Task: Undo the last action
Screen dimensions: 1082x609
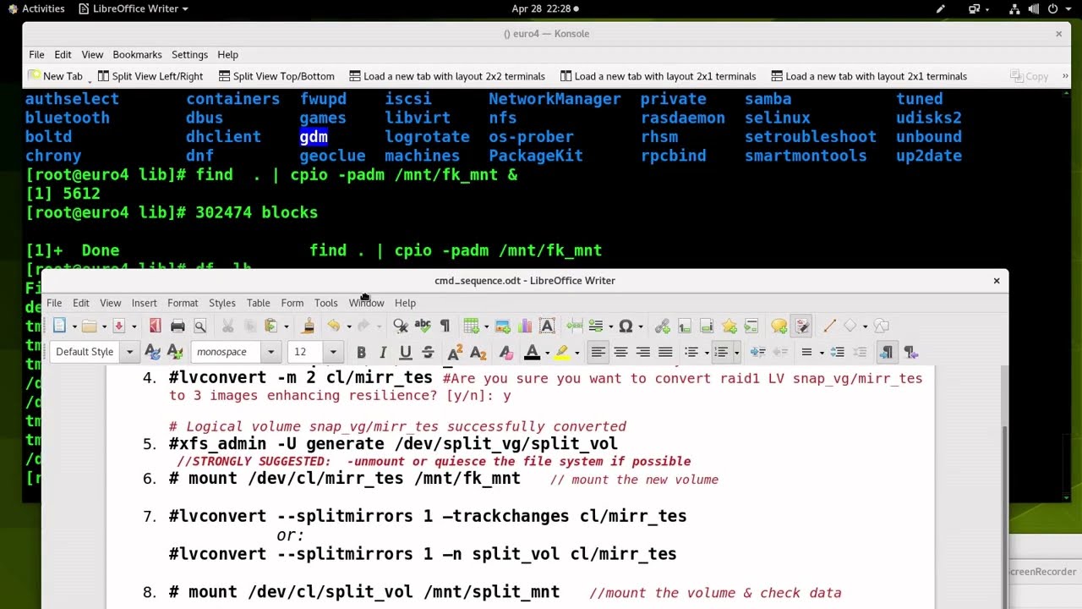Action: (334, 326)
